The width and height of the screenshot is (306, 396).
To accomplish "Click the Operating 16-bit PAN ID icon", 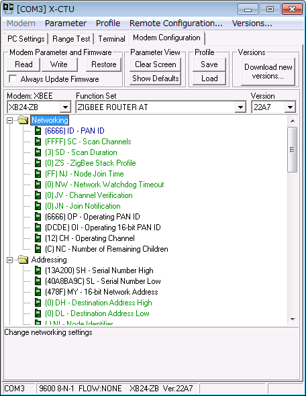I will [38, 228].
